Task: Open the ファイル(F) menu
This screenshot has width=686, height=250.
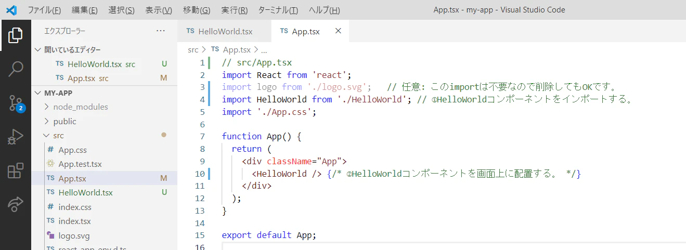Action: (44, 10)
